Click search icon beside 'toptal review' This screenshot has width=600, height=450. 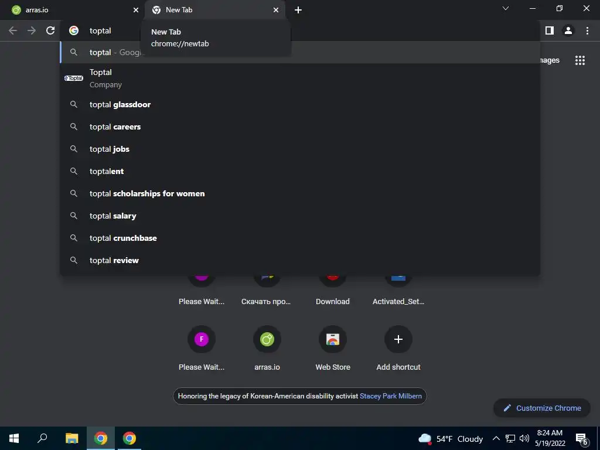pos(73,260)
